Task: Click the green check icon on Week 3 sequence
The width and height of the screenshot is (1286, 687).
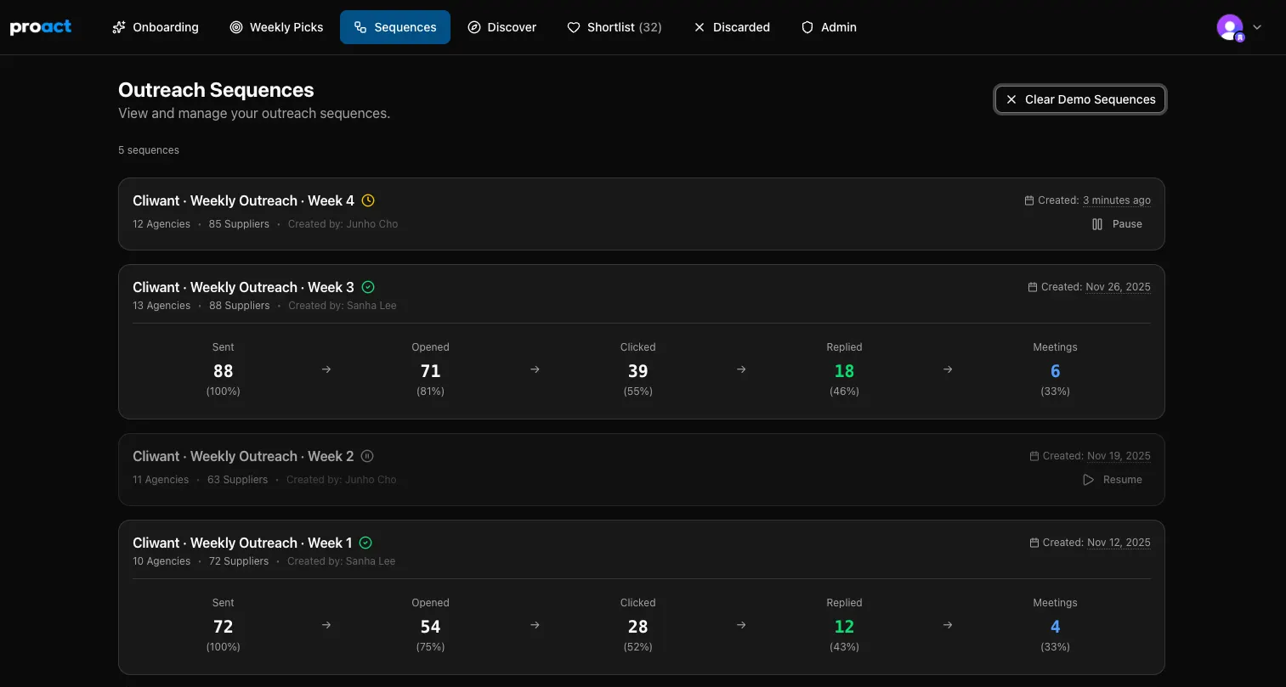Action: click(x=366, y=287)
